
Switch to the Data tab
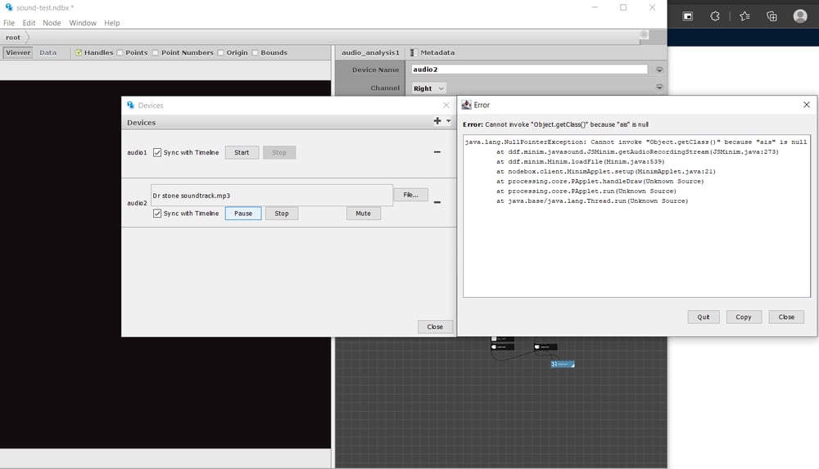(x=48, y=52)
